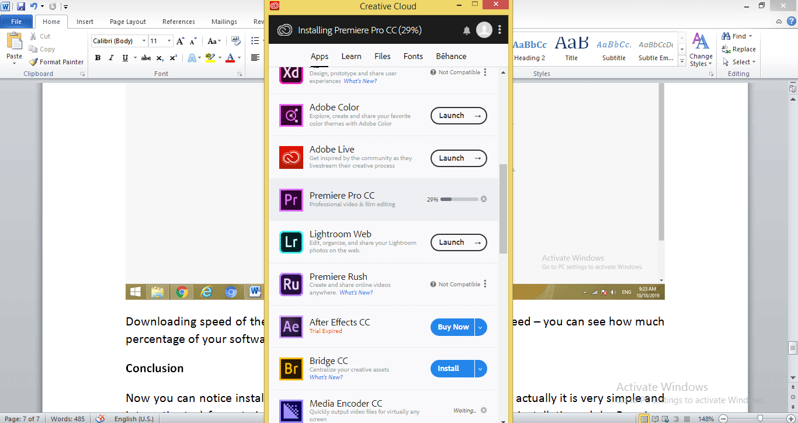Open the font size dropdown
The image size is (798, 423).
click(169, 41)
